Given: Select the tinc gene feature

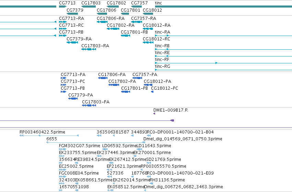Looking at the screenshot, I should [x=223, y=7].
